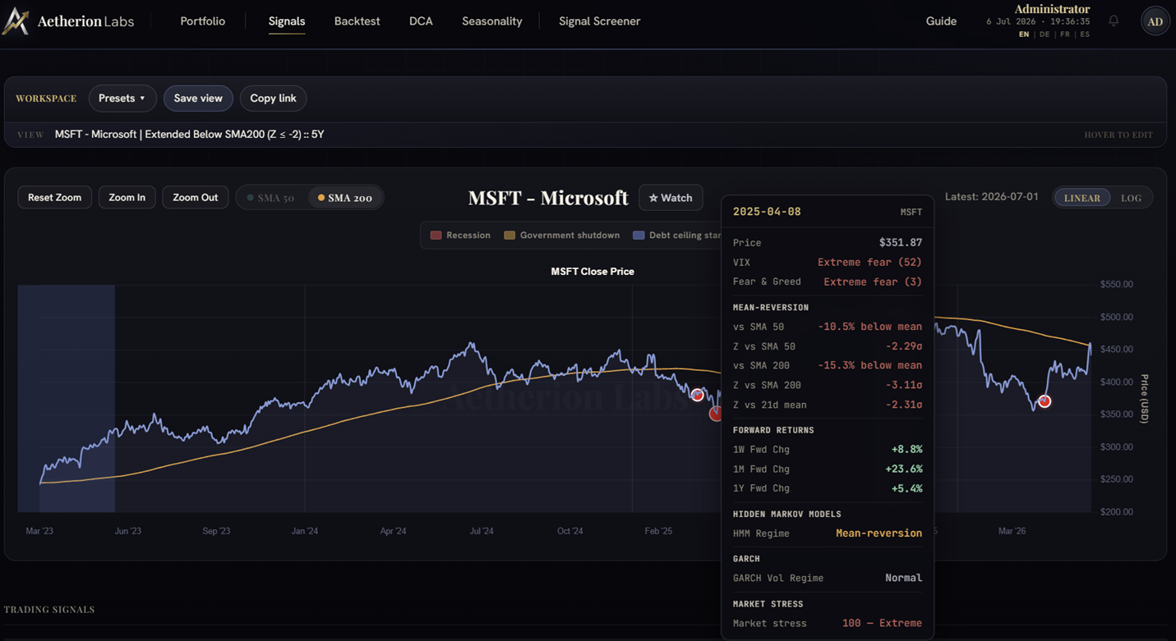Switch chart scale to LINEAR
Screen dimensions: 1176x641
pos(1081,198)
